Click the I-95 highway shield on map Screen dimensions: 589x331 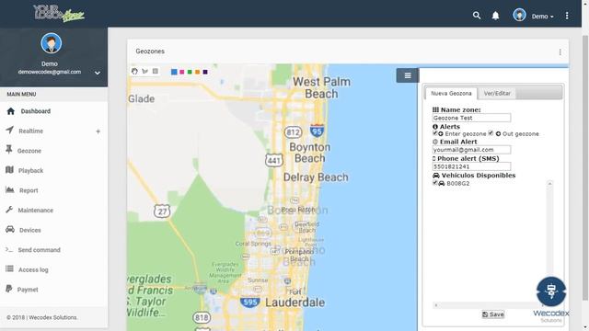[x=317, y=131]
